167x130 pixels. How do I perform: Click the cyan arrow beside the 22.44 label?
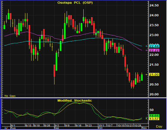click(x=146, y=46)
